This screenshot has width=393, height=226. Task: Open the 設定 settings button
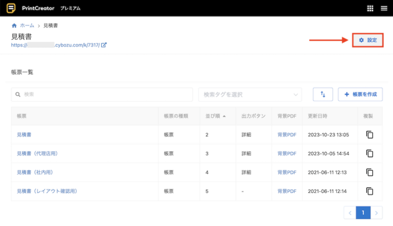pyautogui.click(x=368, y=40)
